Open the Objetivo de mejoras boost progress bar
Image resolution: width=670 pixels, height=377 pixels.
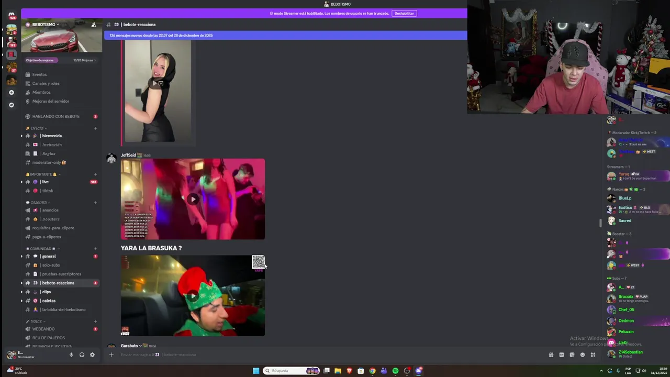point(61,60)
